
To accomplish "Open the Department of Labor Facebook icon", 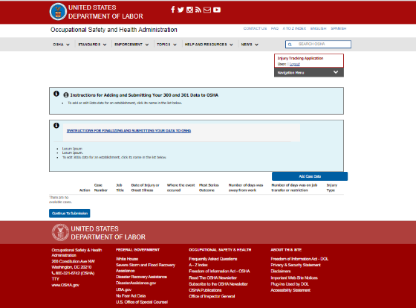I will (x=172, y=10).
